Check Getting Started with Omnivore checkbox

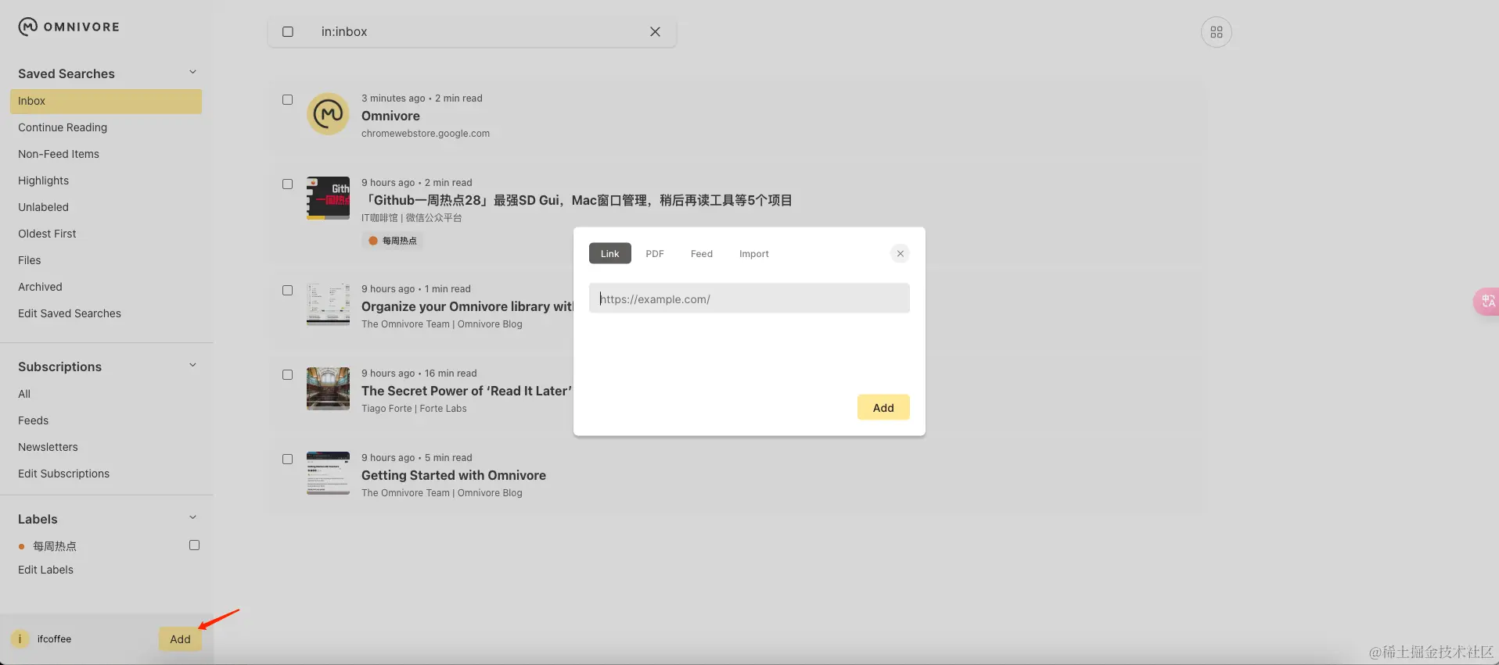click(x=287, y=459)
